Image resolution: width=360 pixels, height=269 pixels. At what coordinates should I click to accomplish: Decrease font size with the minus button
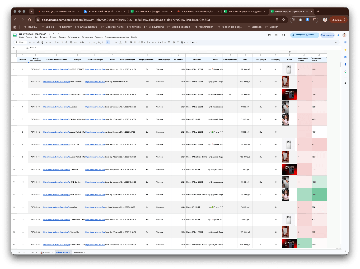94,42
